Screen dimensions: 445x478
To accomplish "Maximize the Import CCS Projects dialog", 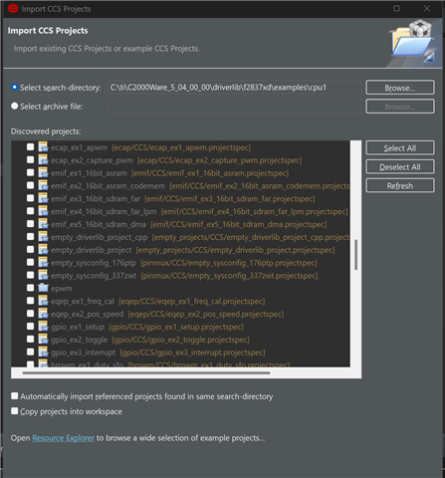I will click(396, 9).
